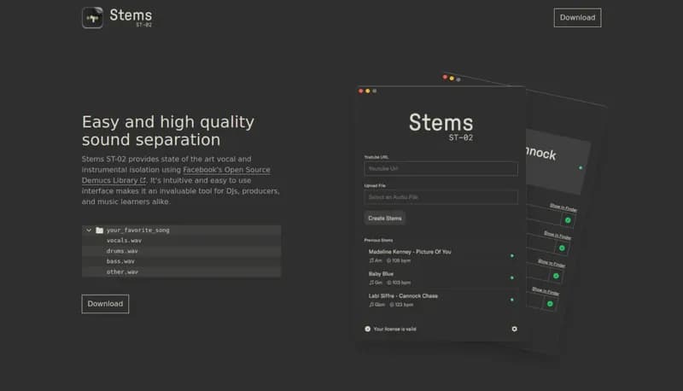Click the 103 bpm tempo under Baby Blue
The height and width of the screenshot is (391, 683).
coord(399,283)
